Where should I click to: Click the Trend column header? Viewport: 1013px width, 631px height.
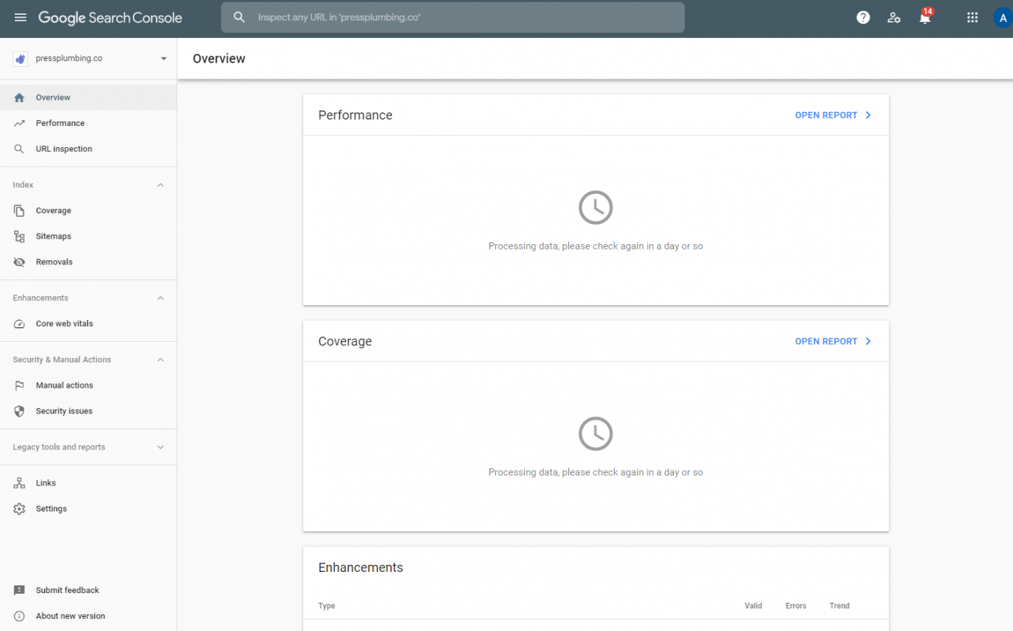click(x=839, y=606)
